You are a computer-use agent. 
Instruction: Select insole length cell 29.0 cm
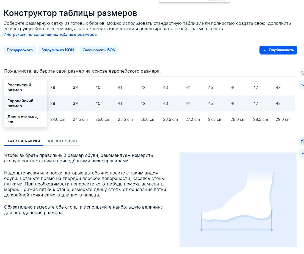(283, 119)
